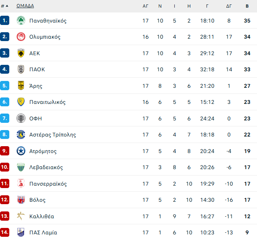The image size is (257, 240).
Task: Open the Αστέρας Τρίπολης team link
Action: 52,135
